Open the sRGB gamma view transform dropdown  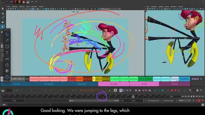[111, 9]
